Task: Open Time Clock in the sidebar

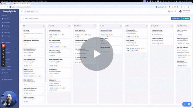Action: tap(6, 32)
